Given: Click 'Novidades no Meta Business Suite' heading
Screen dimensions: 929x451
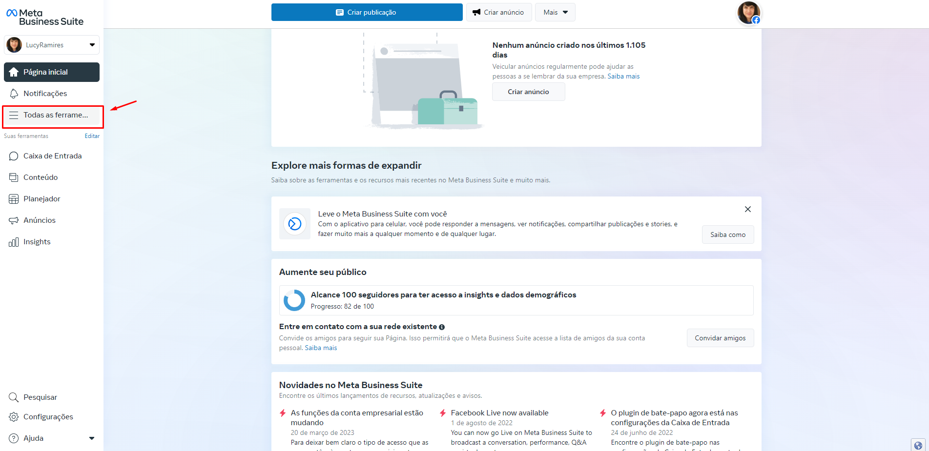Looking at the screenshot, I should point(351,385).
